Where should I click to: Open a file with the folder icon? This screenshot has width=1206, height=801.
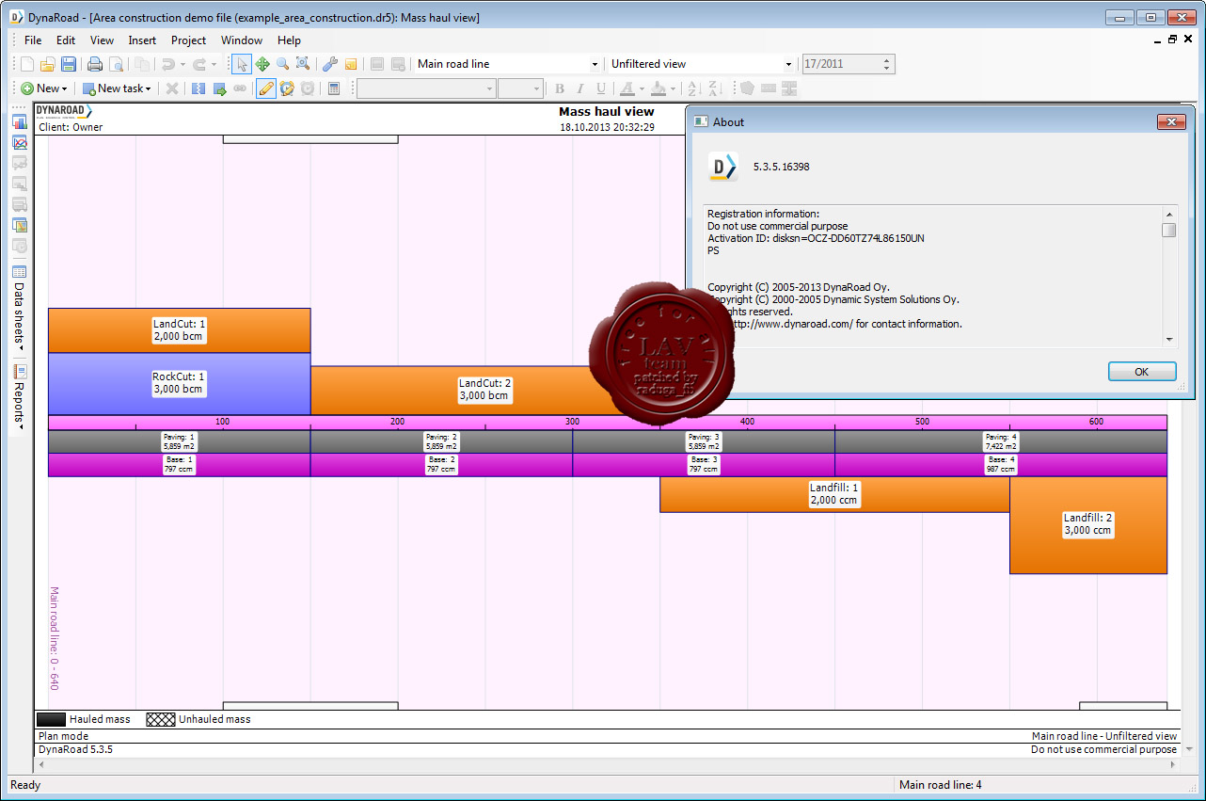pos(47,64)
